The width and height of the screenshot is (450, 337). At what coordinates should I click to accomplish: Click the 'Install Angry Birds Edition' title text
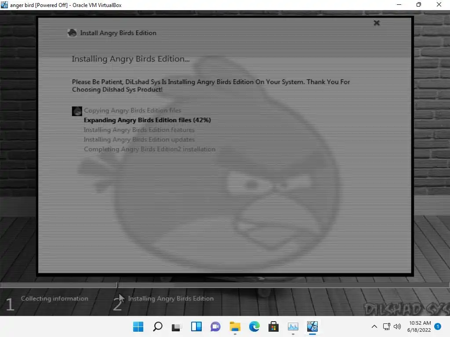(118, 33)
